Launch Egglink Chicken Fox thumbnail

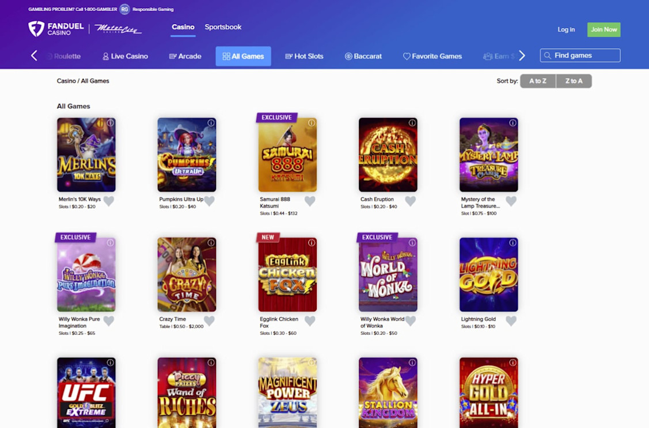(287, 274)
